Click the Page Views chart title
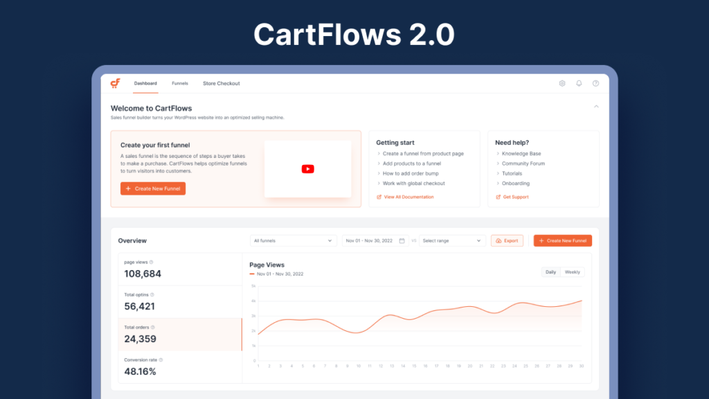 [x=267, y=265]
